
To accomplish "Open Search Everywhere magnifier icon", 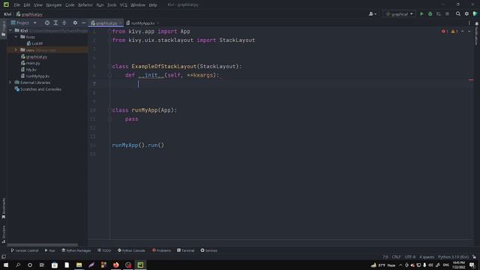I will [x=458, y=14].
